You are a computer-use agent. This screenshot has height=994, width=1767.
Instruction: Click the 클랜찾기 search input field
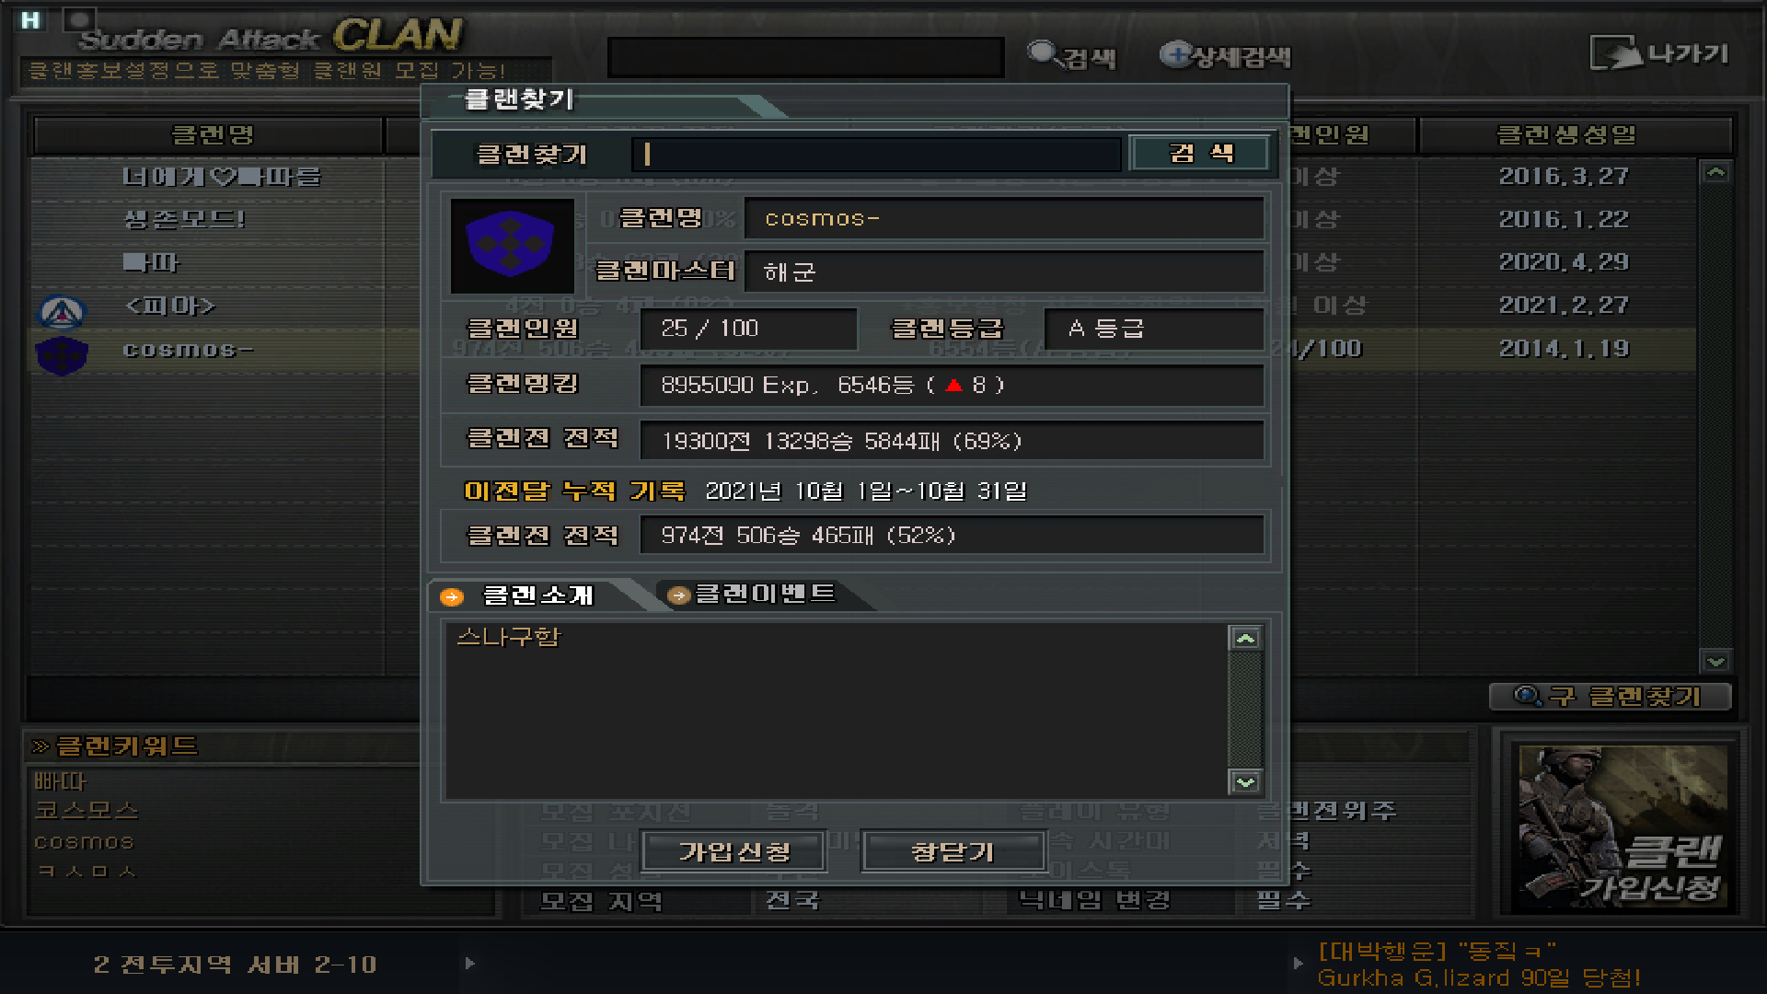click(x=876, y=154)
